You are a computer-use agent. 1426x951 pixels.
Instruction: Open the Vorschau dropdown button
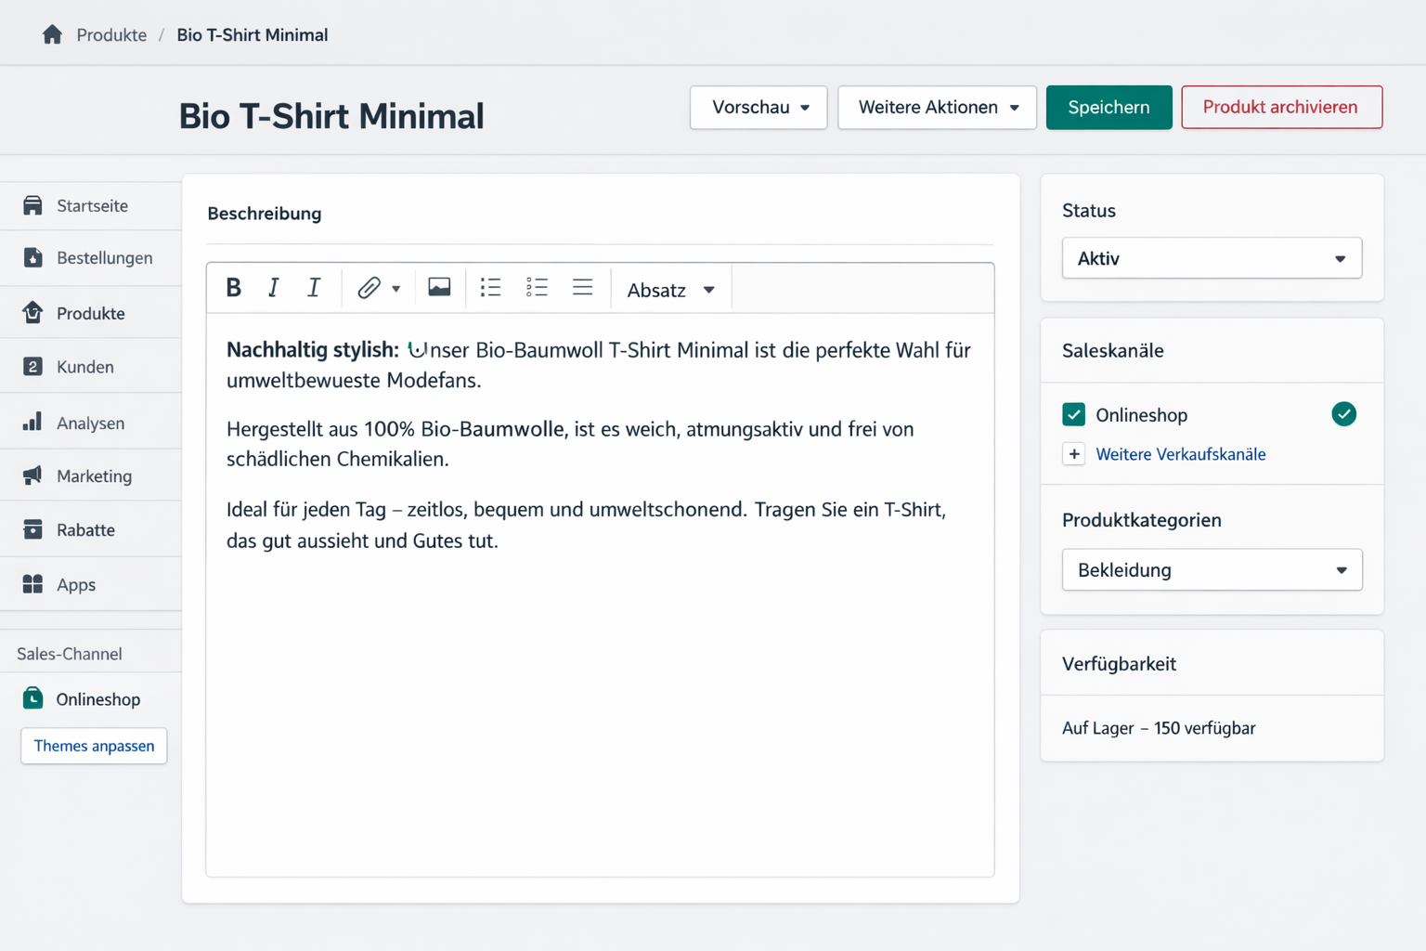[x=758, y=108]
